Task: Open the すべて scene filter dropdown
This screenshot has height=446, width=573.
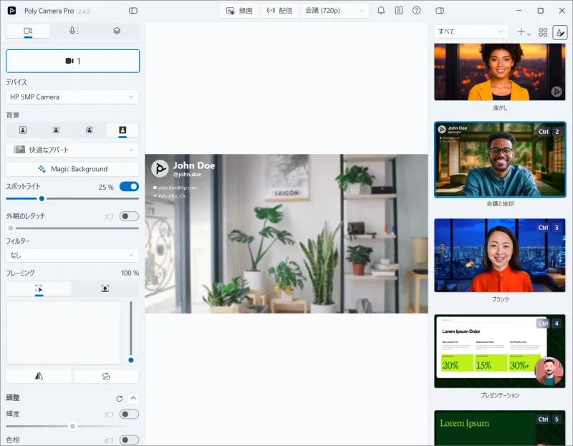Action: point(471,31)
